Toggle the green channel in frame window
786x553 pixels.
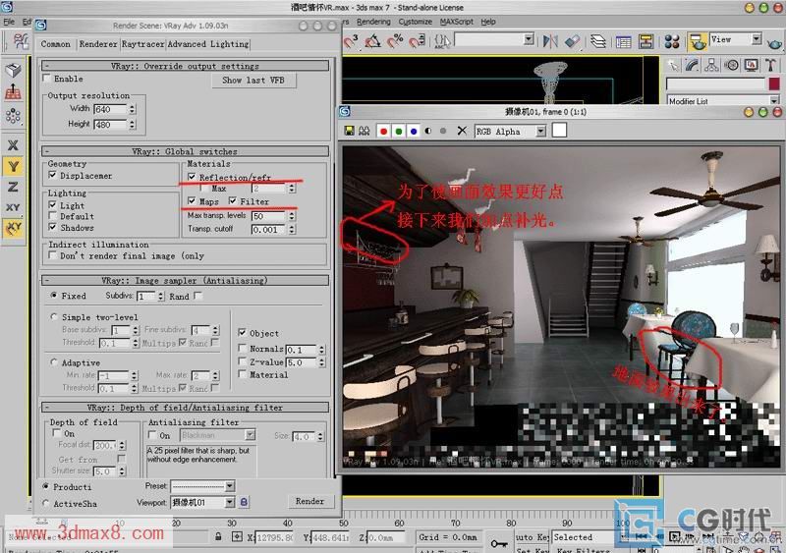tap(399, 131)
